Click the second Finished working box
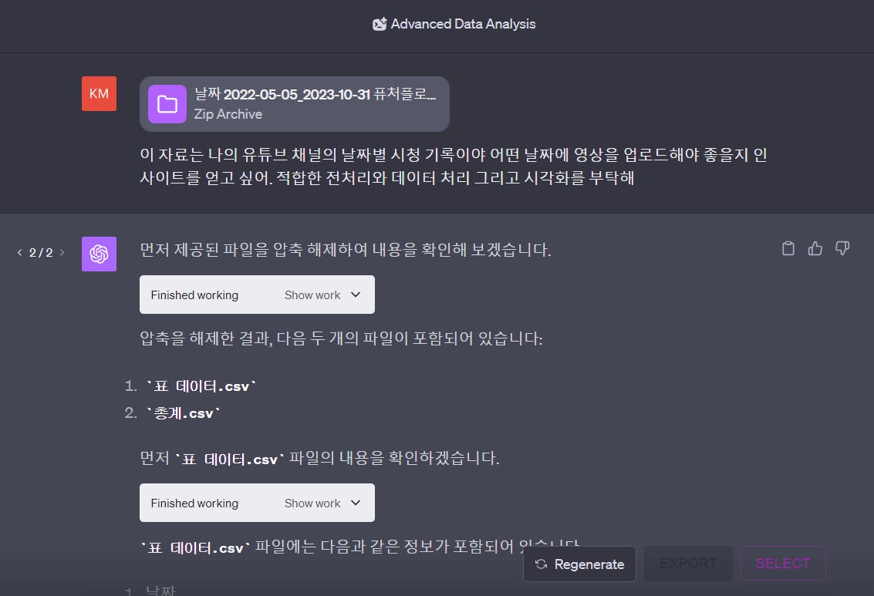 tap(257, 503)
